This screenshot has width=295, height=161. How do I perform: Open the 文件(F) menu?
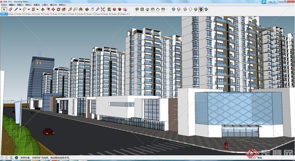4,5
